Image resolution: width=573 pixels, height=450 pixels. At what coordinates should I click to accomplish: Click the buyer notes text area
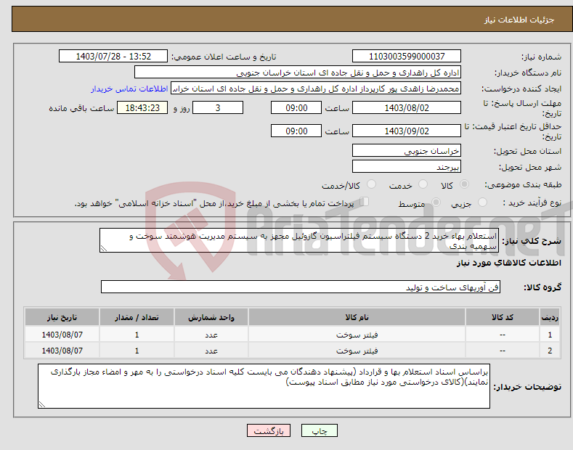264,386
